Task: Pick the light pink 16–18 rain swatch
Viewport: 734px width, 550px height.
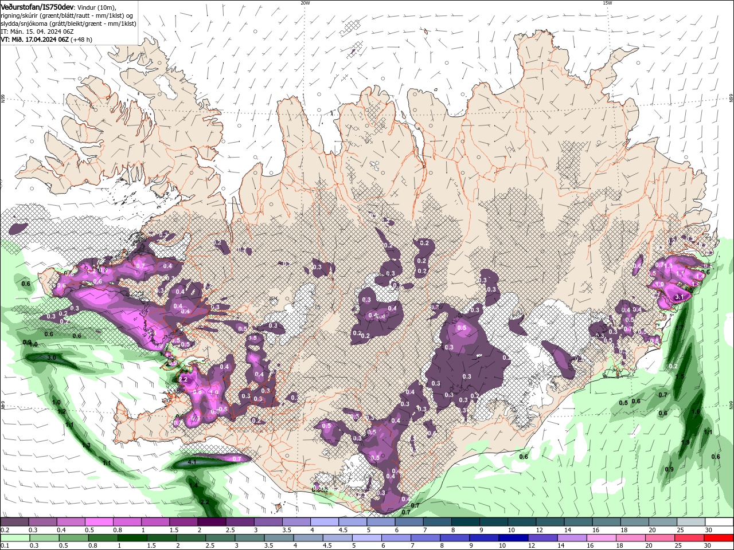Action: click(x=601, y=538)
